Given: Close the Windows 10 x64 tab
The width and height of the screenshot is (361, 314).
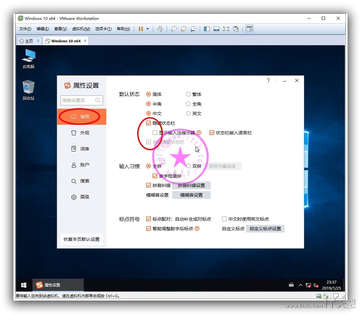Looking at the screenshot, I should click(85, 41).
